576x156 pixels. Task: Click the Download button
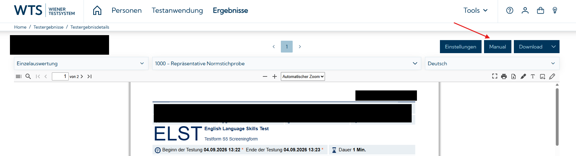(531, 47)
